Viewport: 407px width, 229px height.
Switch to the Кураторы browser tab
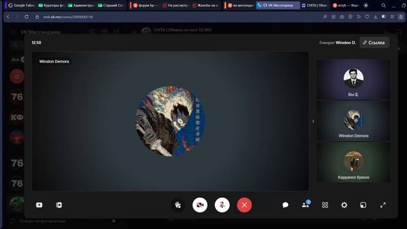51,5
